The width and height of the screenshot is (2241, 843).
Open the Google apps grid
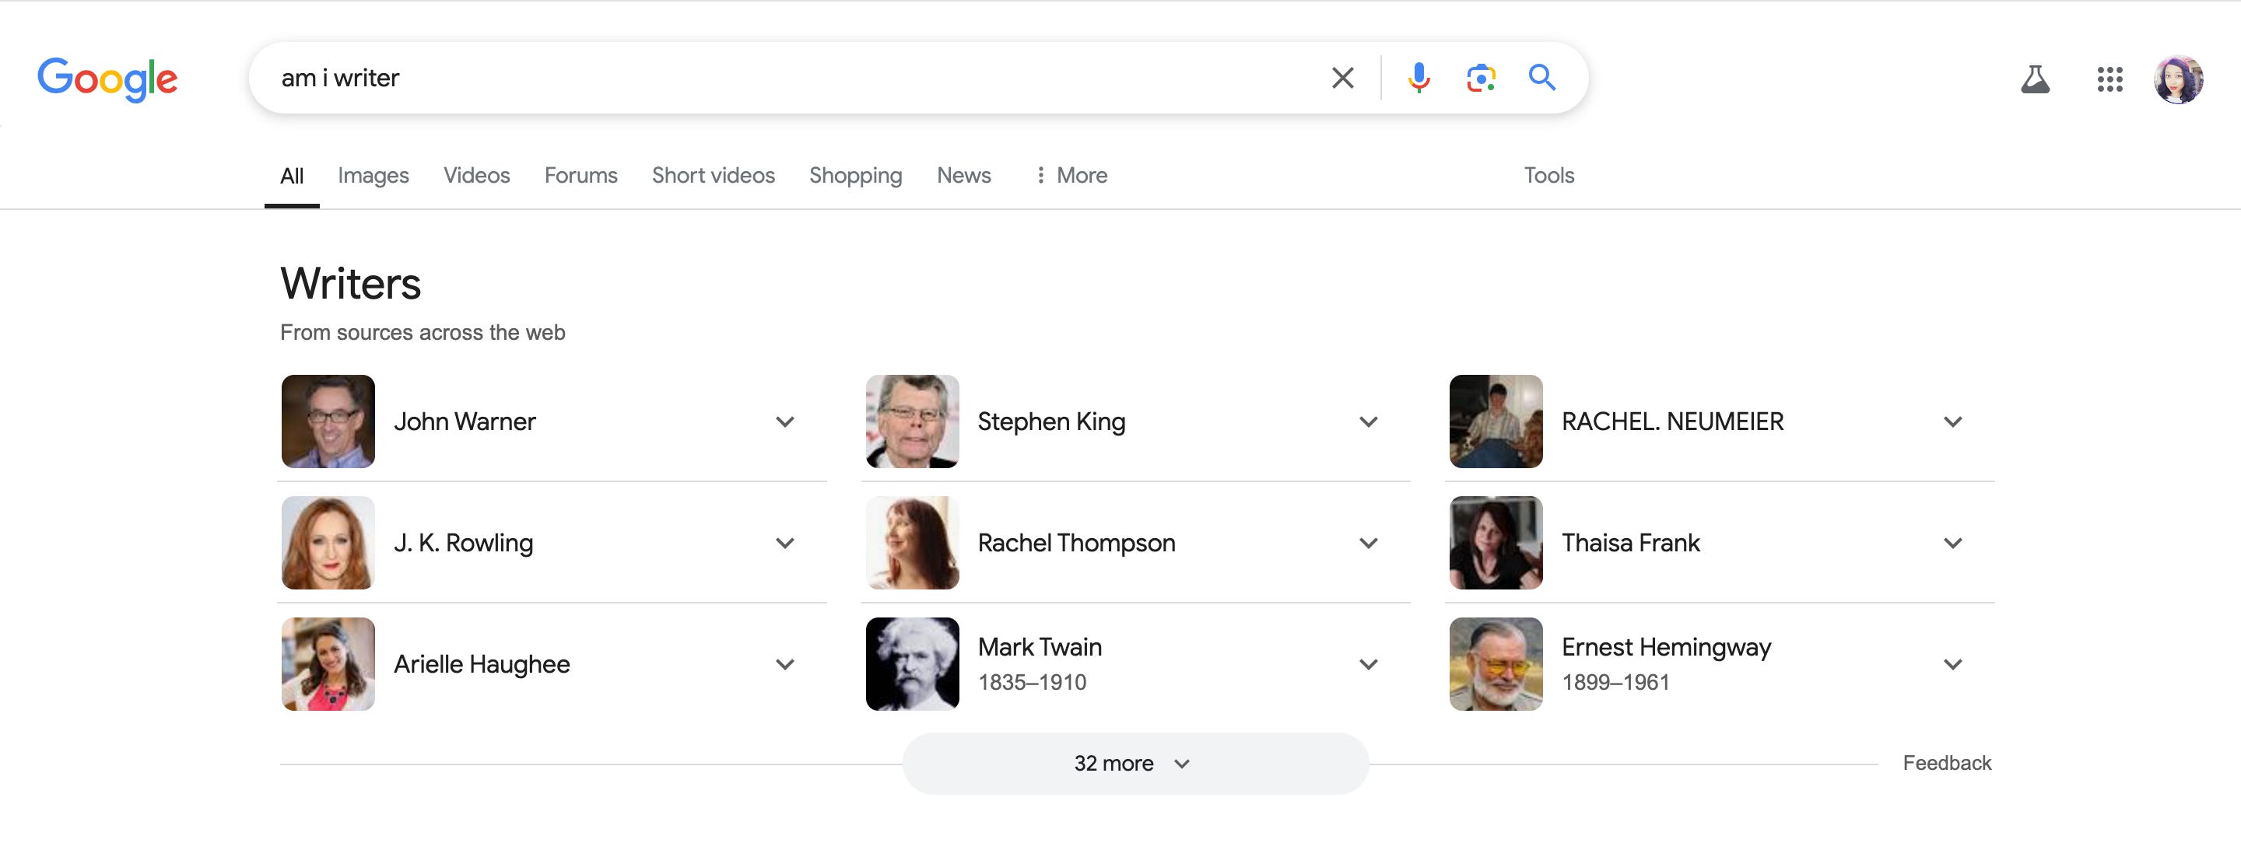click(x=2109, y=79)
